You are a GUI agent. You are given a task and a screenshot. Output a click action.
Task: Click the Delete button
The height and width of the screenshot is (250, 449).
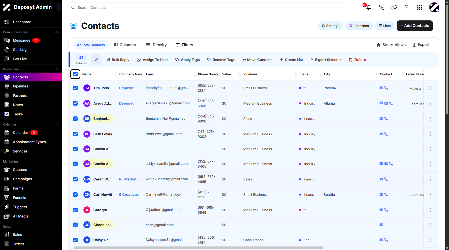click(357, 60)
